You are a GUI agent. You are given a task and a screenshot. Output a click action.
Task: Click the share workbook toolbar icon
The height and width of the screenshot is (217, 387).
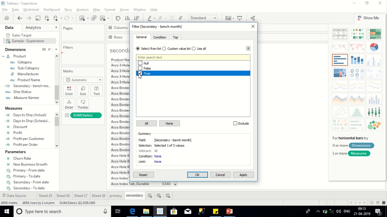(x=253, y=18)
